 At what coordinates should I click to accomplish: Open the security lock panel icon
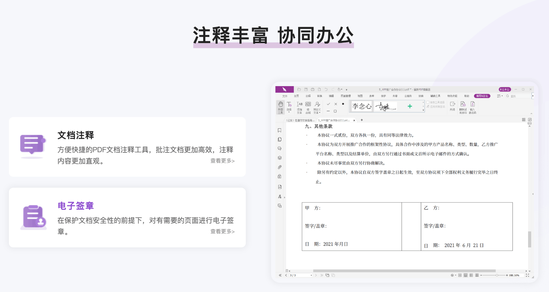point(280,176)
